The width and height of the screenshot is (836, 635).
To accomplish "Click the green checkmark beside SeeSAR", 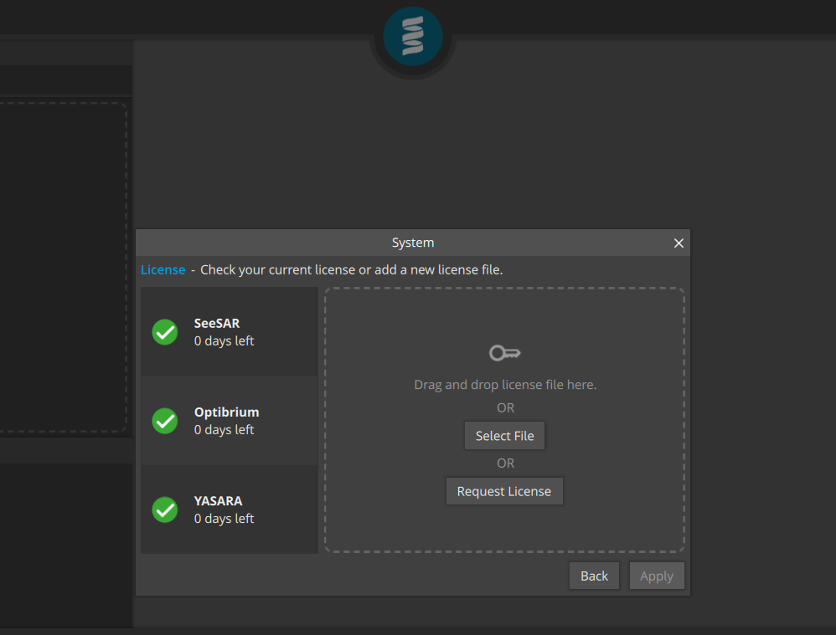I will pos(165,332).
